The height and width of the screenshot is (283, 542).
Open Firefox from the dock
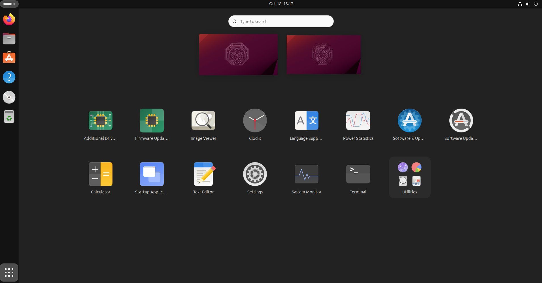9,19
